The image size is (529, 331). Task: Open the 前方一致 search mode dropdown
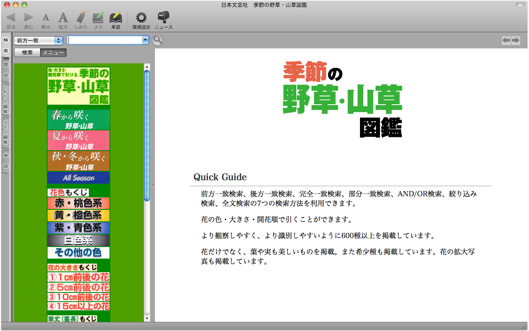coord(38,40)
